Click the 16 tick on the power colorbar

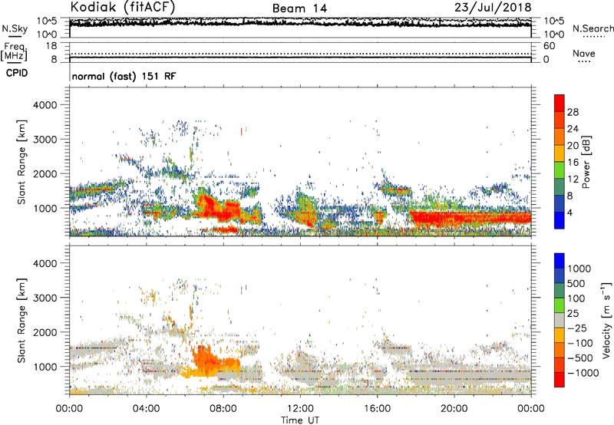[573, 163]
